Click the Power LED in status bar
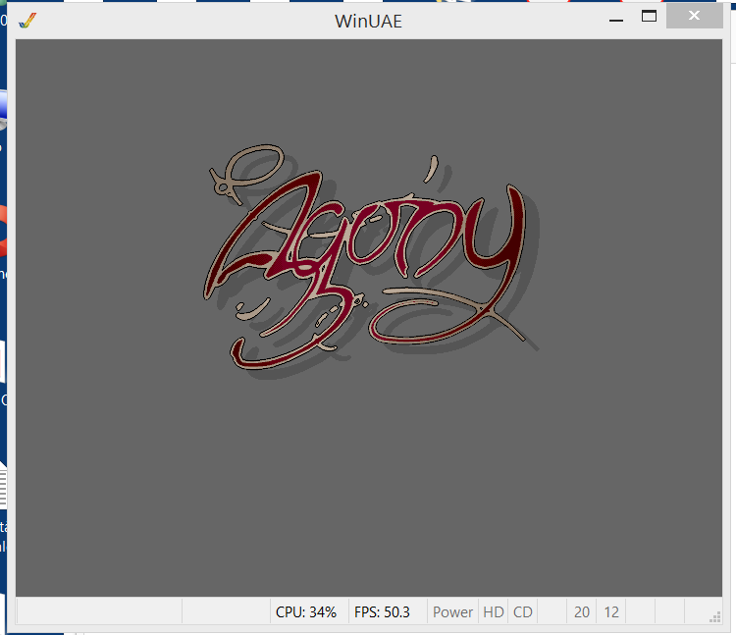Viewport: 736px width, 635px height. click(452, 611)
